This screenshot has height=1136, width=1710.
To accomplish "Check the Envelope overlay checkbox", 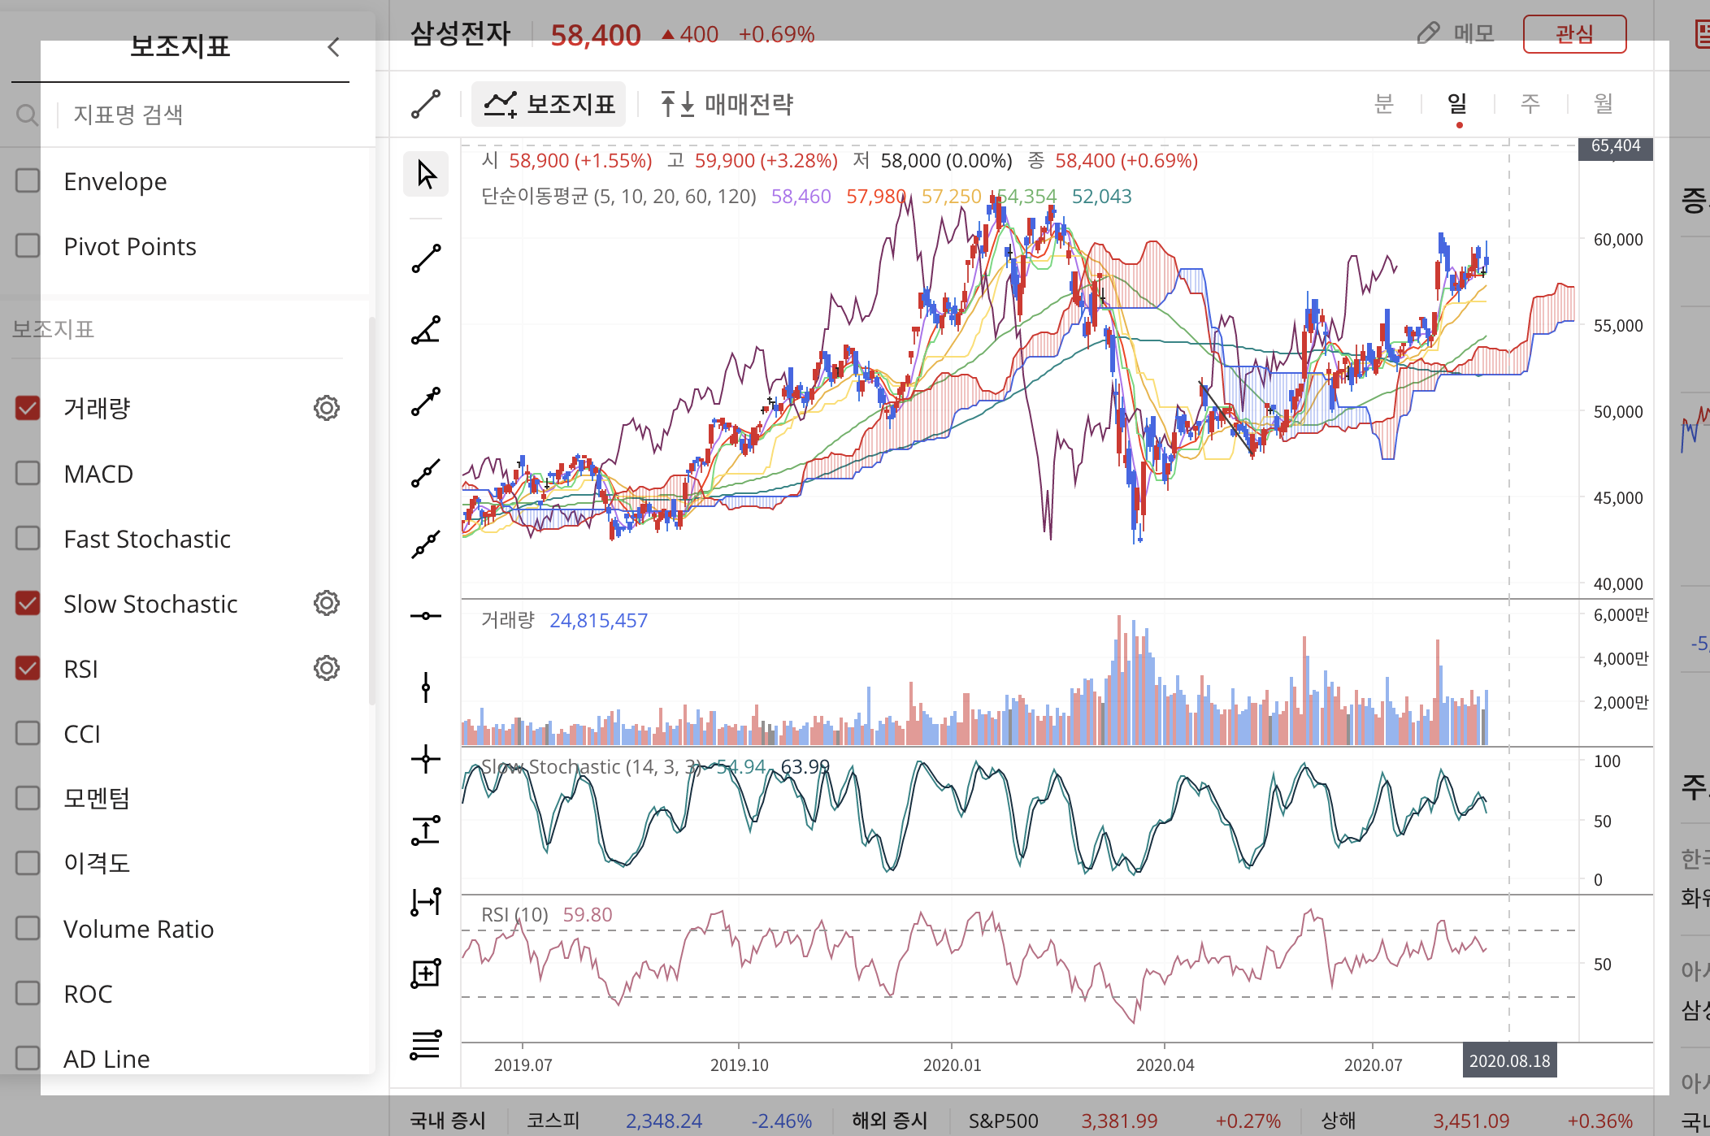I will tap(28, 180).
